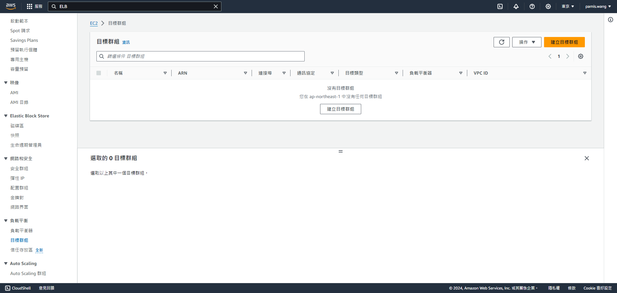Sort by 連接埠 column arrow
The width and height of the screenshot is (617, 293).
(284, 73)
